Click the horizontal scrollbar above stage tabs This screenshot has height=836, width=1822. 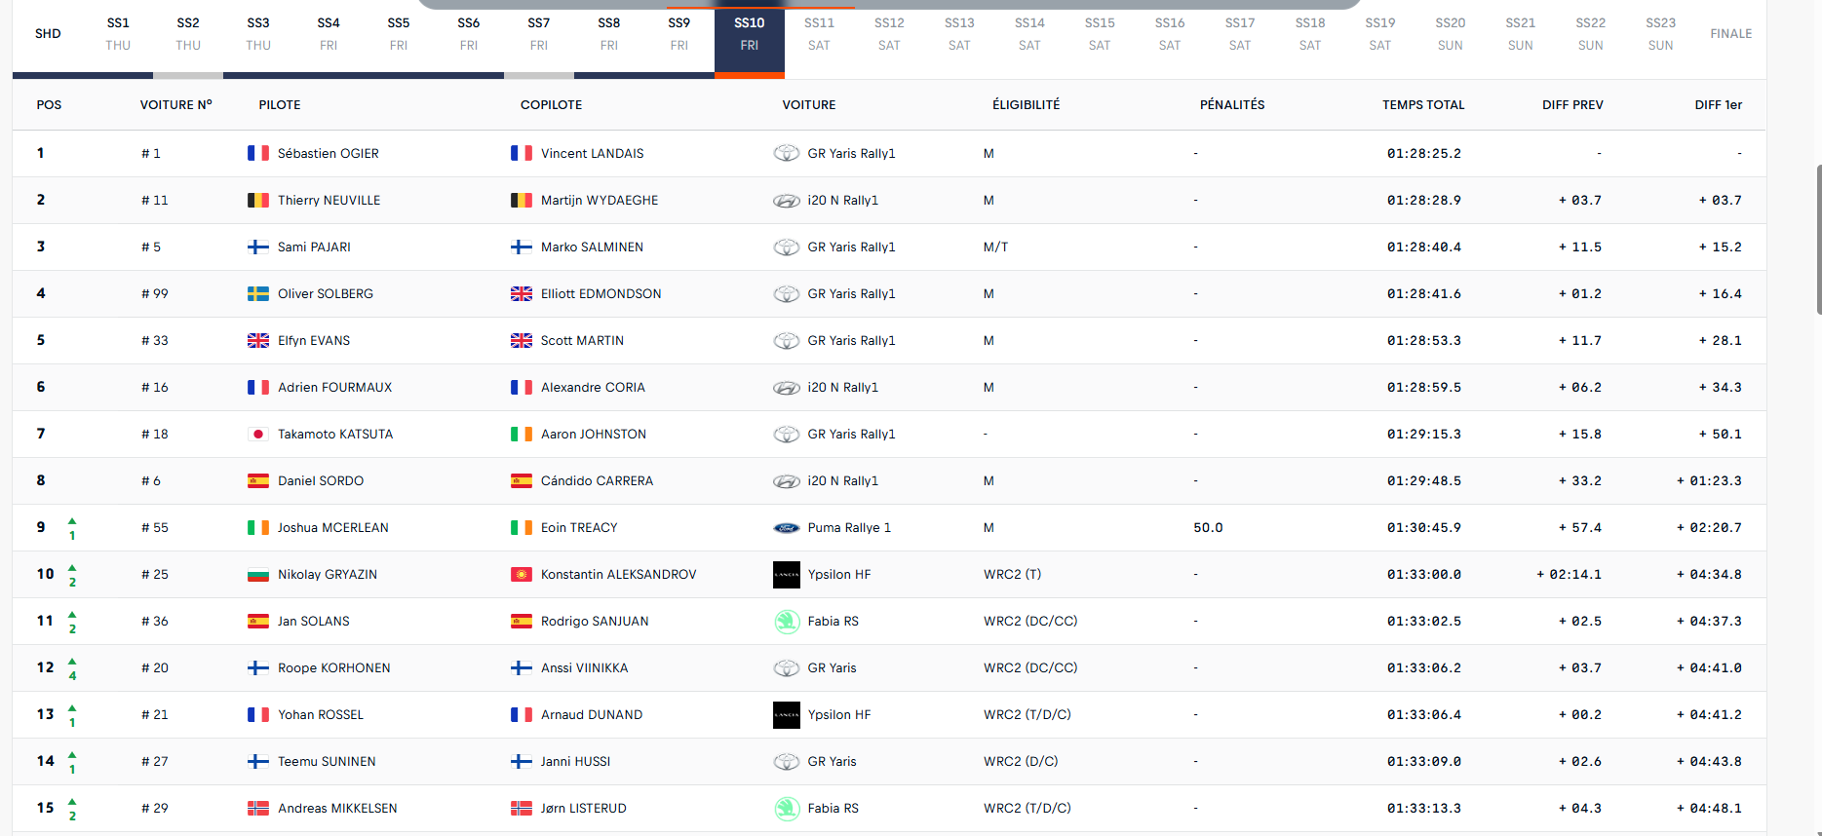pos(889,4)
